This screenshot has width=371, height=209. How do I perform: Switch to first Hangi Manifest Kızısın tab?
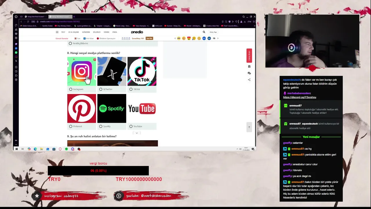pos(35,17)
